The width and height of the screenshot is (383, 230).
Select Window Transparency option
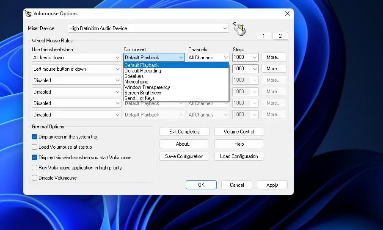(x=176, y=87)
